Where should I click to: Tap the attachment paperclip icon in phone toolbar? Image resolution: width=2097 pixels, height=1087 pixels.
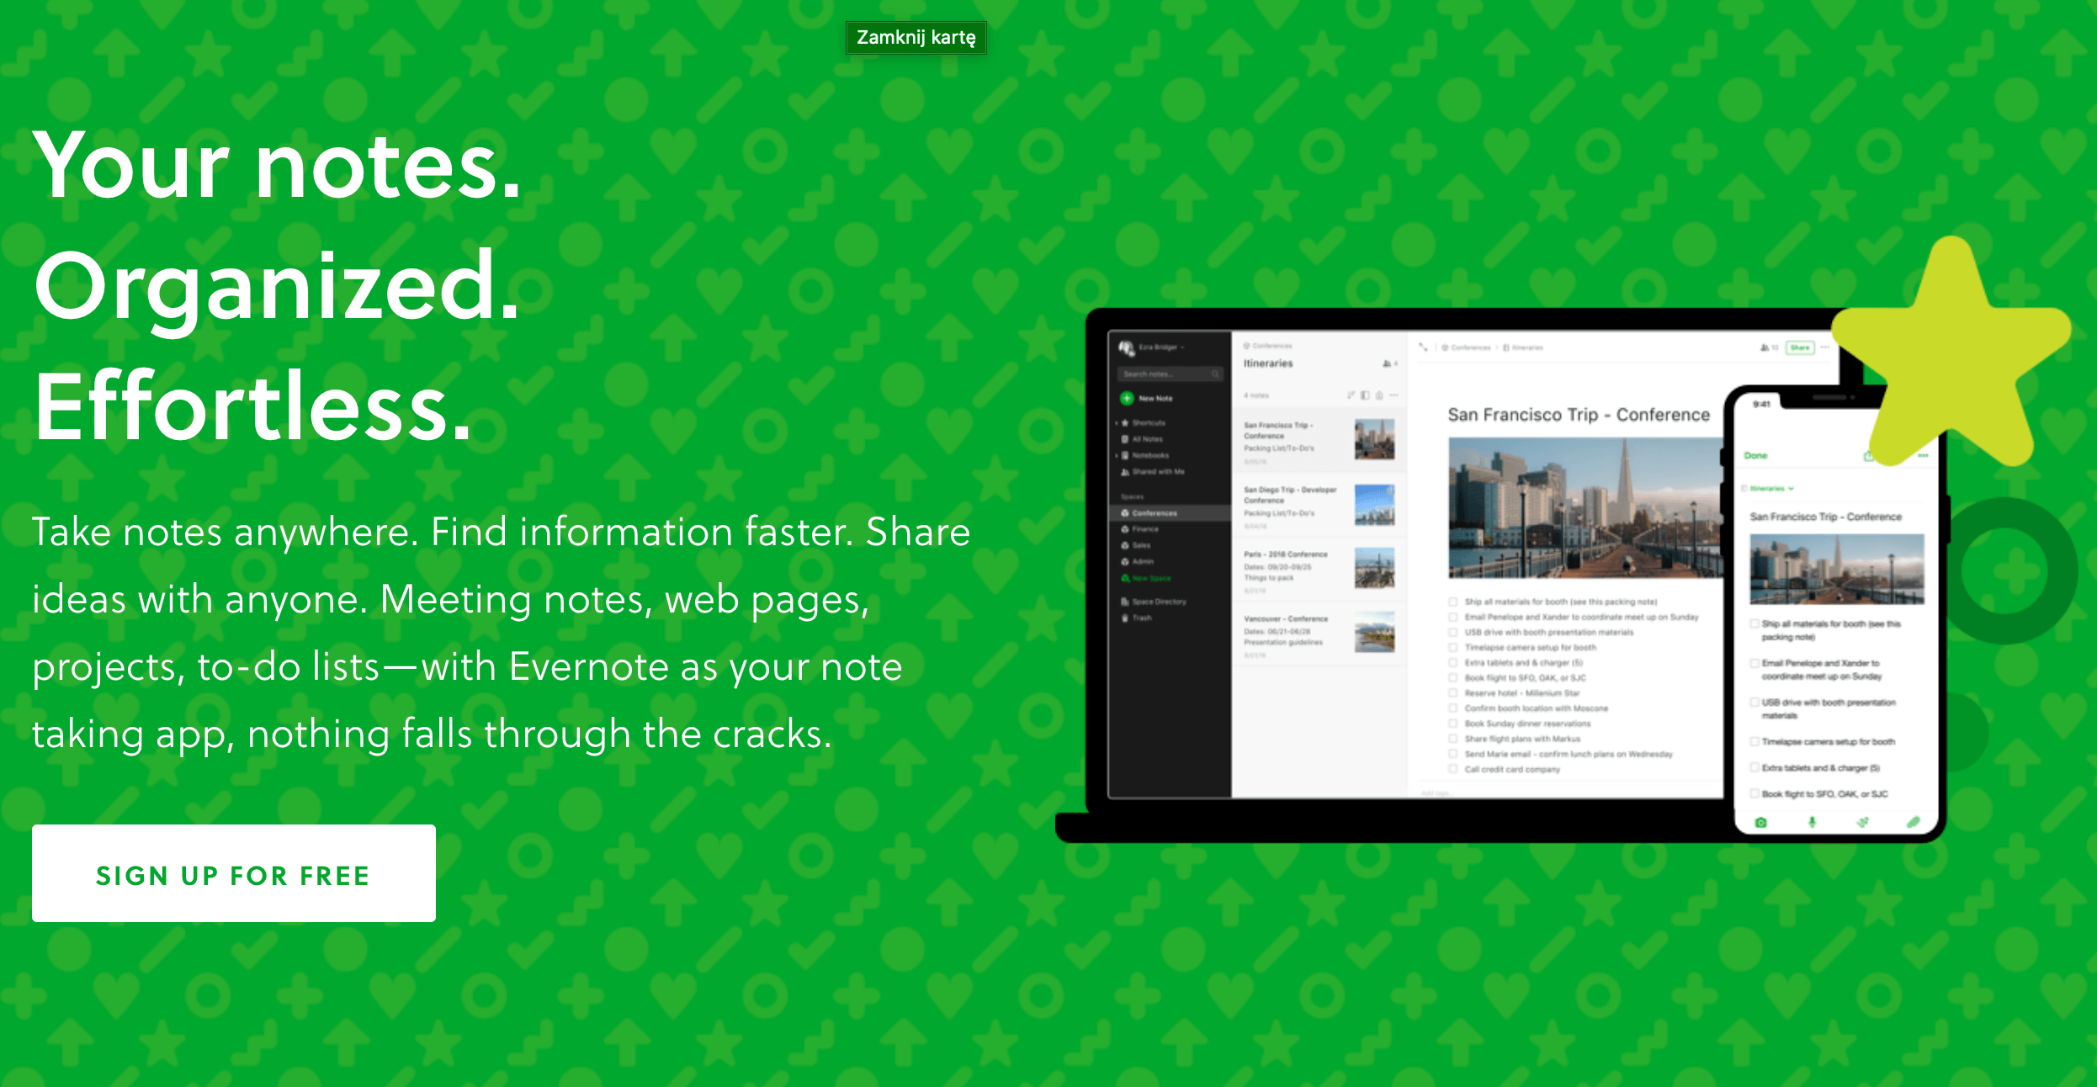click(1913, 822)
